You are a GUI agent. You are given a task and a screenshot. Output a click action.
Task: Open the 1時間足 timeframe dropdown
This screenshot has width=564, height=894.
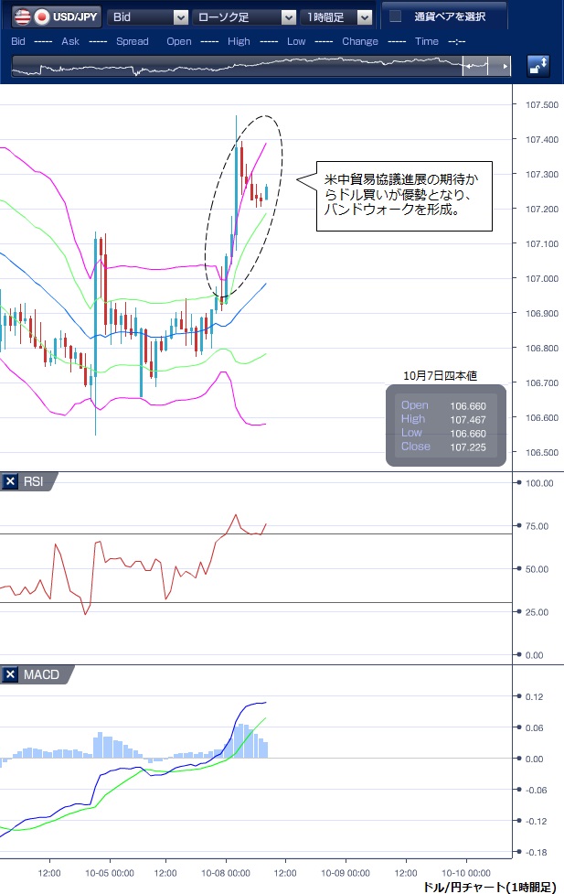pyautogui.click(x=338, y=16)
